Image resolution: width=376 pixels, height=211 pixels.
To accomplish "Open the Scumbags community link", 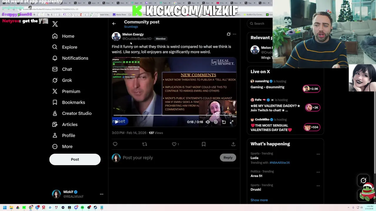I will (131, 27).
